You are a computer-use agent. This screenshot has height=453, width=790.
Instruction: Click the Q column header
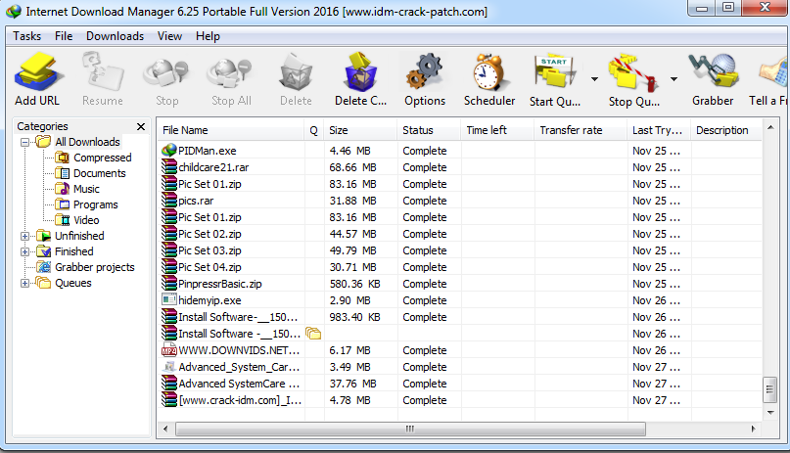tap(314, 130)
